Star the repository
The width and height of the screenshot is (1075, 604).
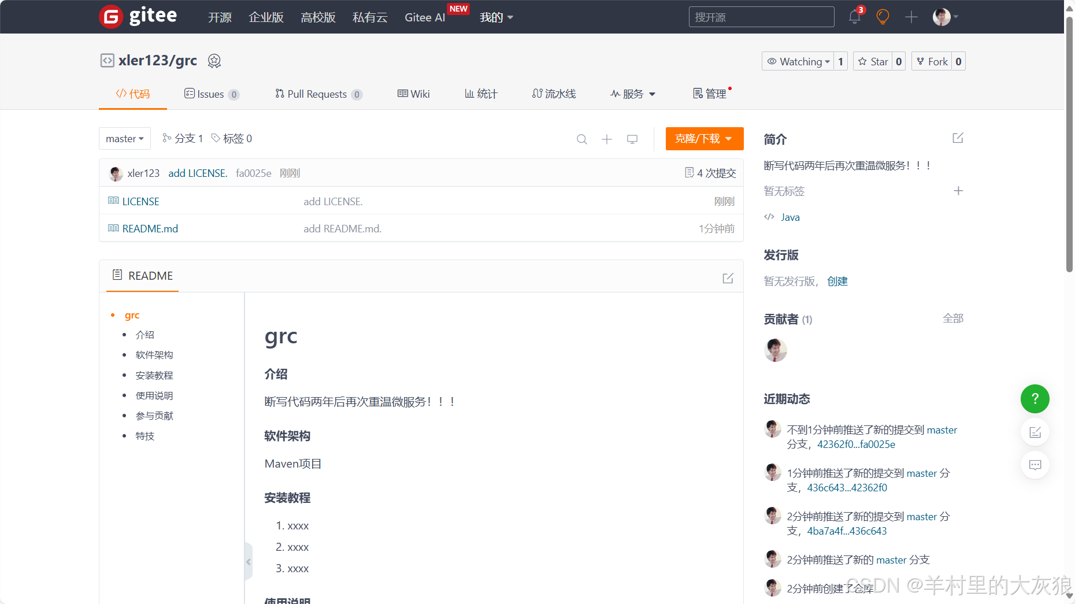click(x=873, y=61)
